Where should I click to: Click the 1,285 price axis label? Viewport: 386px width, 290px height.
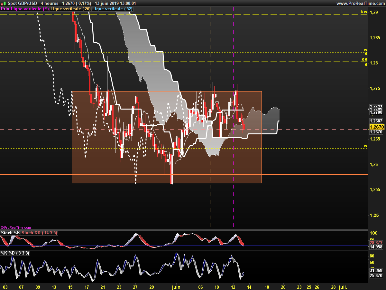click(375, 38)
